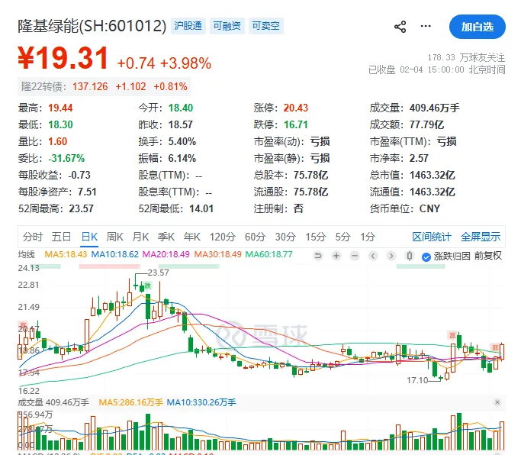
Task: Click the 加自选 button
Action: pyautogui.click(x=478, y=27)
